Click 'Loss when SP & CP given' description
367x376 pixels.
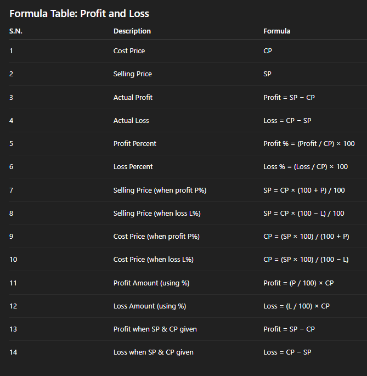click(x=153, y=352)
